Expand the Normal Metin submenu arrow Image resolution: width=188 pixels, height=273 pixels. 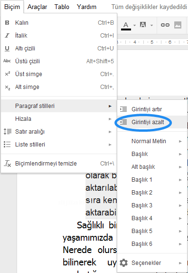[x=180, y=141]
